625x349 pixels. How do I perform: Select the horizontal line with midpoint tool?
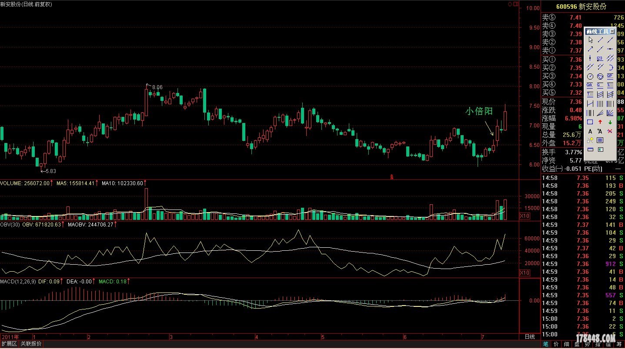click(x=610, y=49)
